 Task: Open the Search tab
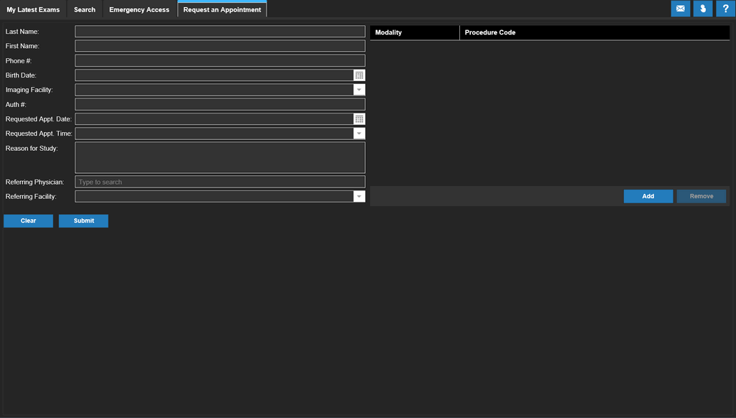(84, 9)
